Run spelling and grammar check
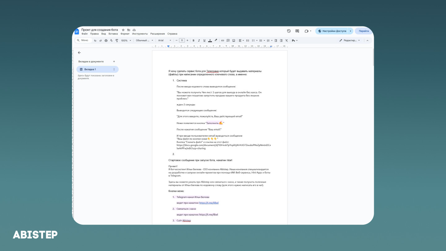 (111, 41)
